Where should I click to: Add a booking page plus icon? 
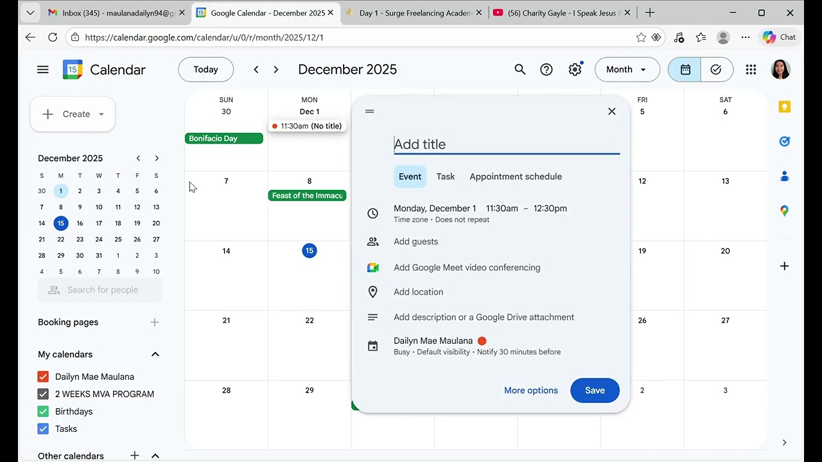pos(154,322)
